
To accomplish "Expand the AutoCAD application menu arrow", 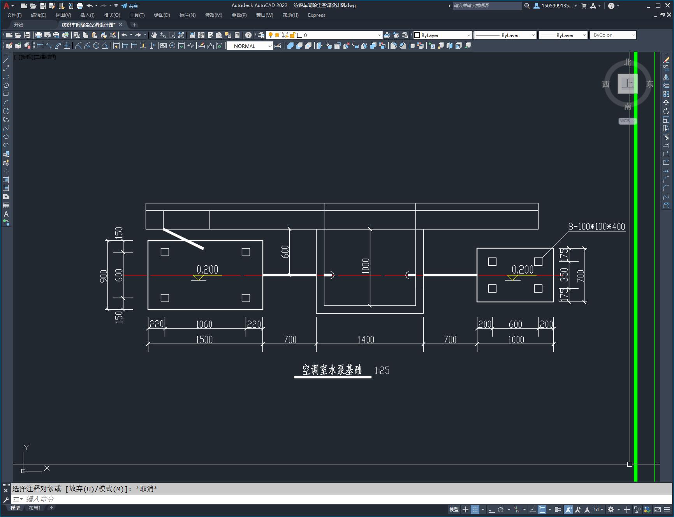I will [13, 6].
